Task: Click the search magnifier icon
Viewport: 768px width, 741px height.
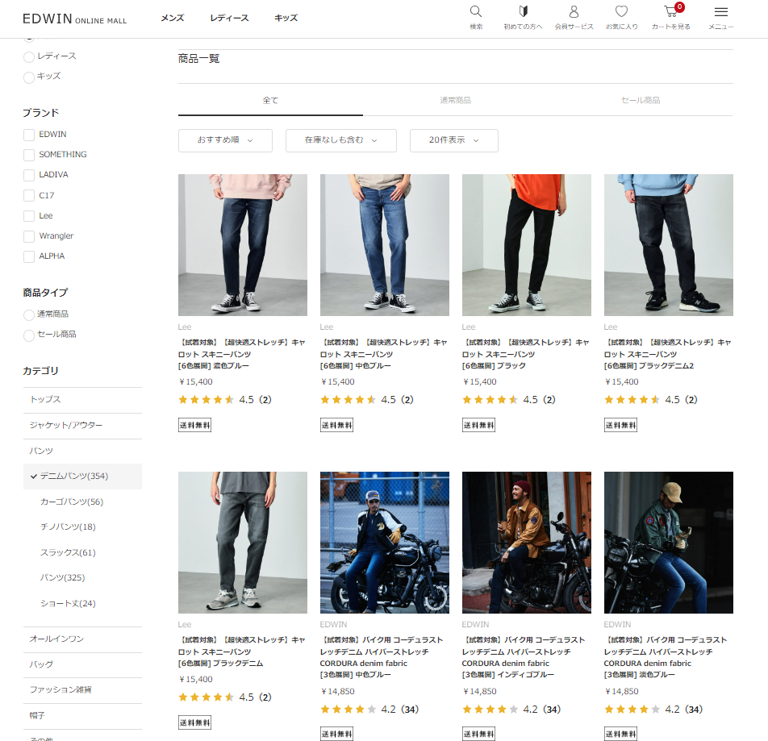Action: point(476,12)
